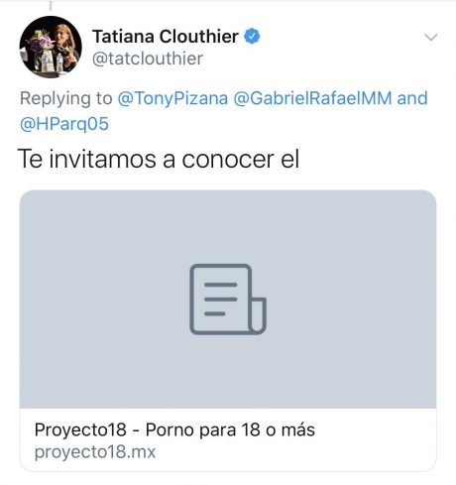The height and width of the screenshot is (485, 456).
Task: Open the Tatiana Clouthier display name
Action: [166, 37]
